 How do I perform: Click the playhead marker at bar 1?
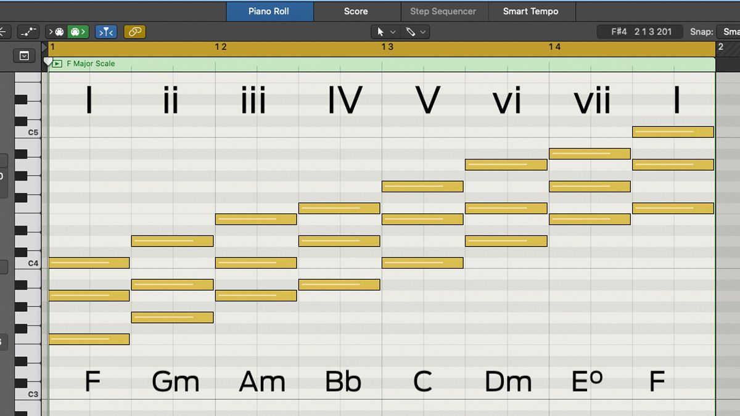click(x=47, y=61)
